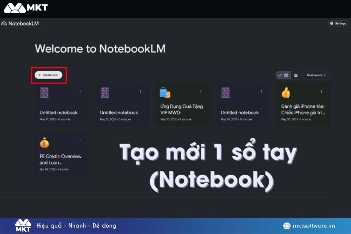Open the Settings button
351x234 pixels.
[338, 23]
